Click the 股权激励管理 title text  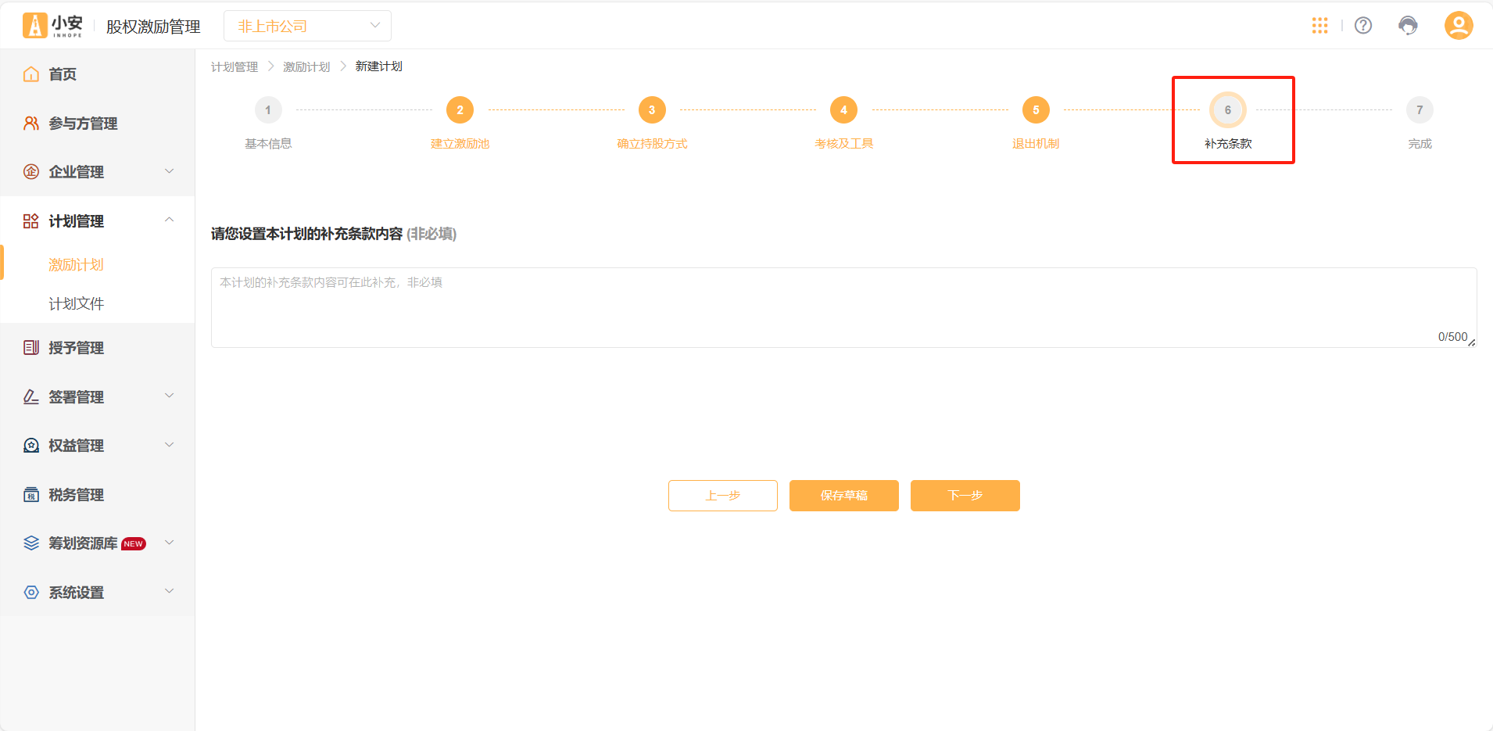[153, 27]
